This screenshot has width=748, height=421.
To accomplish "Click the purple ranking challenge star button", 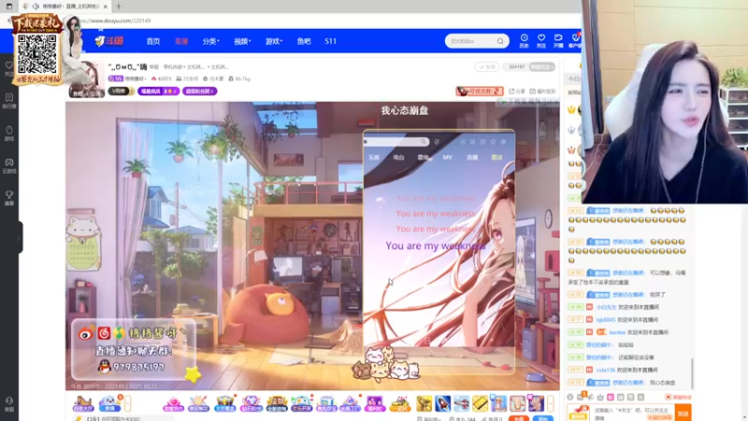I will coord(158,91).
